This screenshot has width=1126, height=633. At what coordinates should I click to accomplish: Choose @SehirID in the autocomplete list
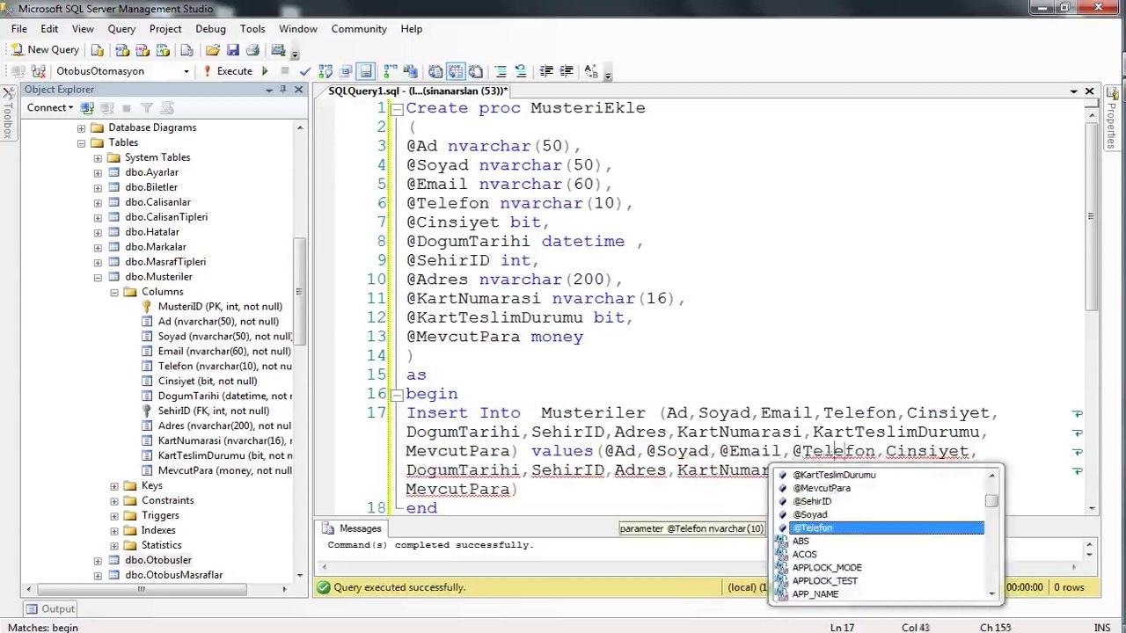click(x=880, y=501)
